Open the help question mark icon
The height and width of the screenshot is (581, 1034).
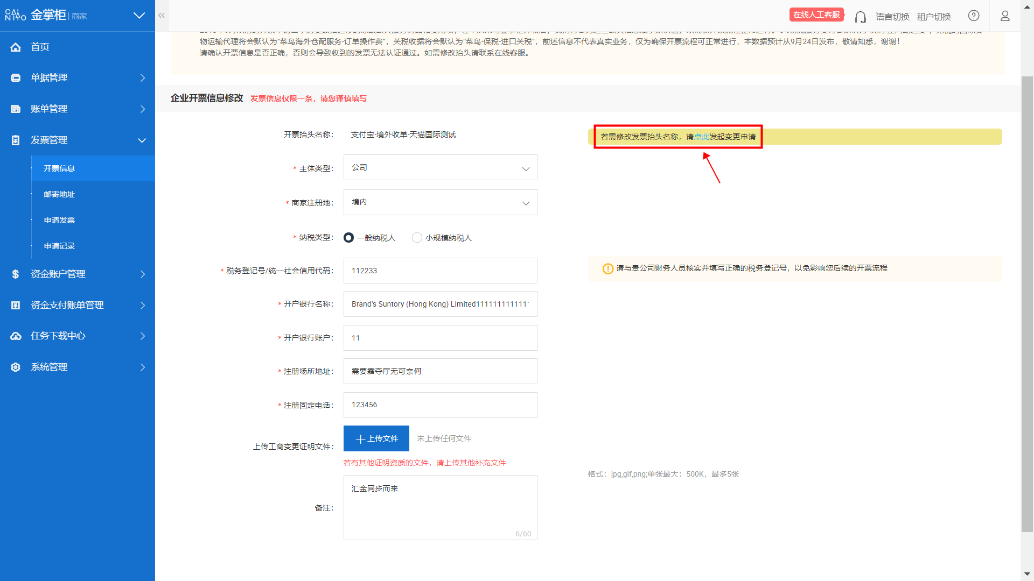[974, 16]
